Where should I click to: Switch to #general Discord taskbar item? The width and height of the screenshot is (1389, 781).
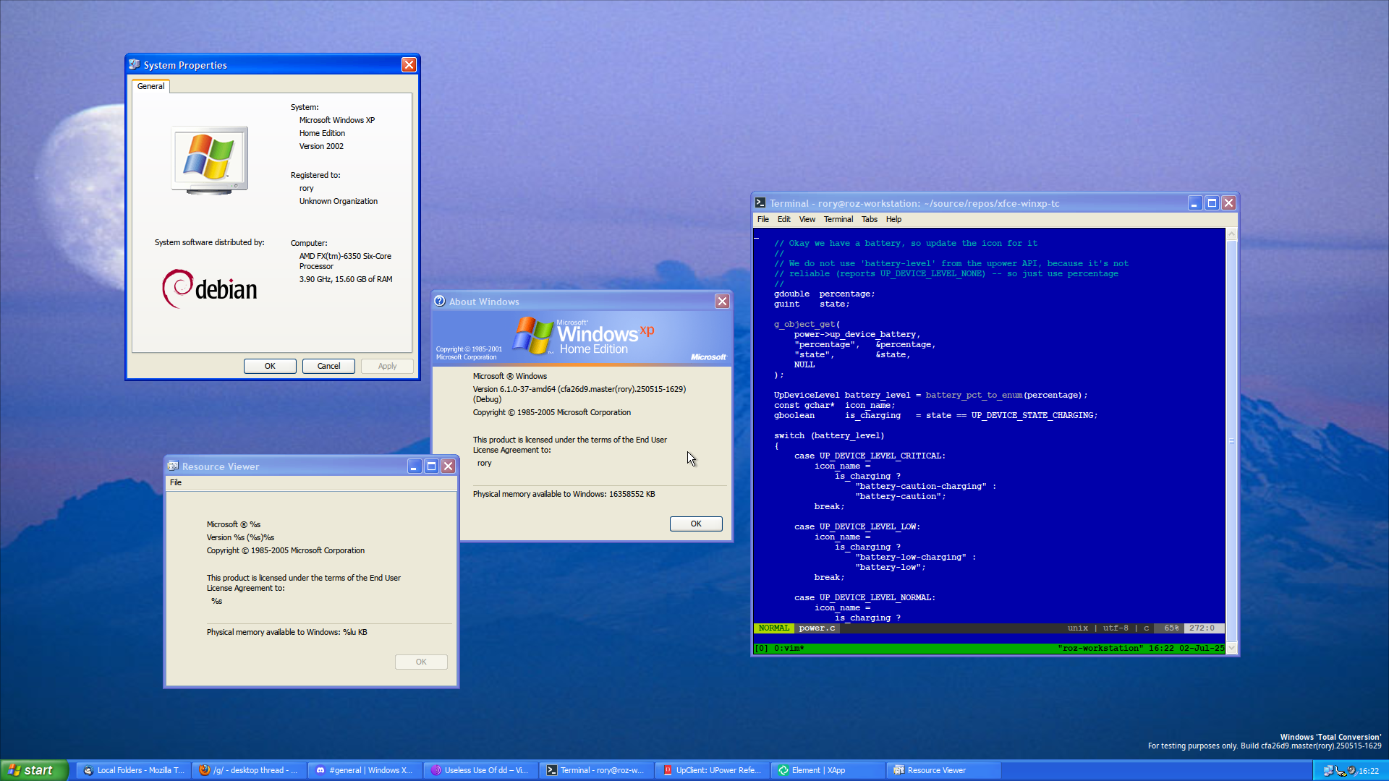click(x=365, y=770)
